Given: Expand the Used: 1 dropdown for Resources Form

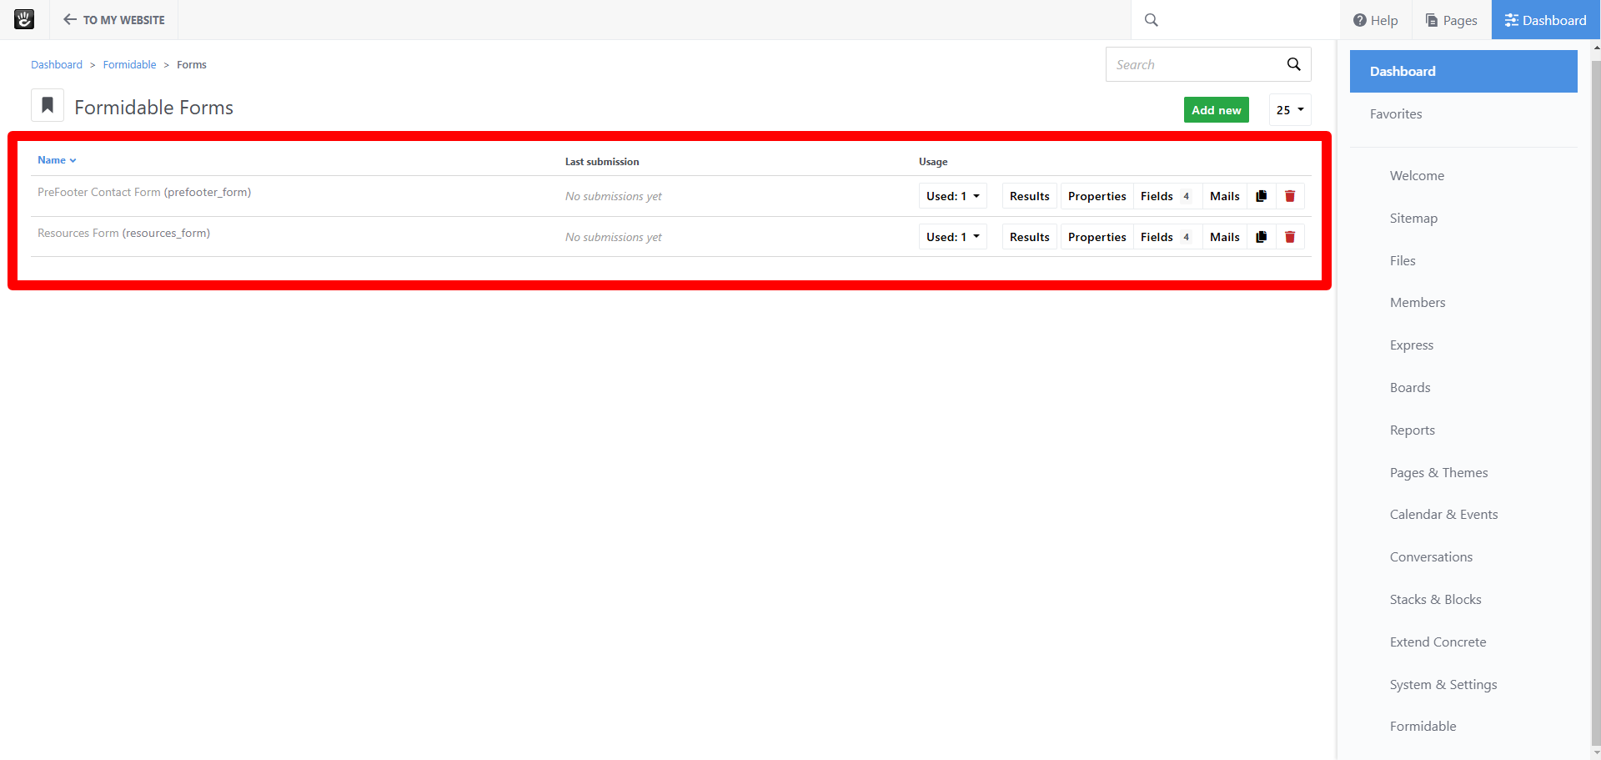Looking at the screenshot, I should tap(953, 237).
